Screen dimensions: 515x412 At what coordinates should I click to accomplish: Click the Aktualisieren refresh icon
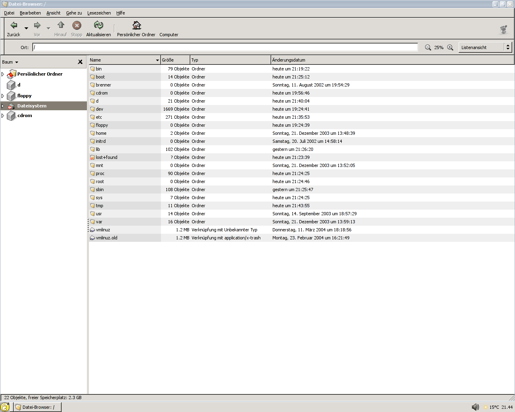coord(98,26)
